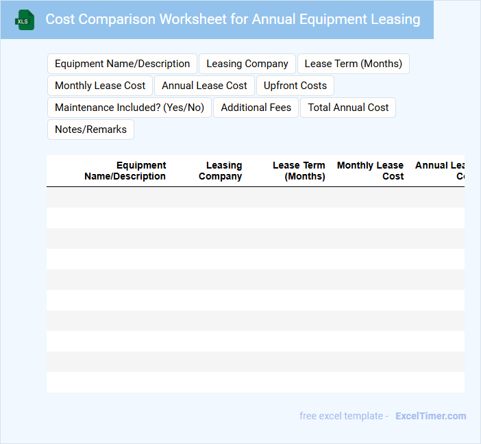Choose the Total Annual Cost tag
The image size is (481, 444).
click(x=348, y=108)
